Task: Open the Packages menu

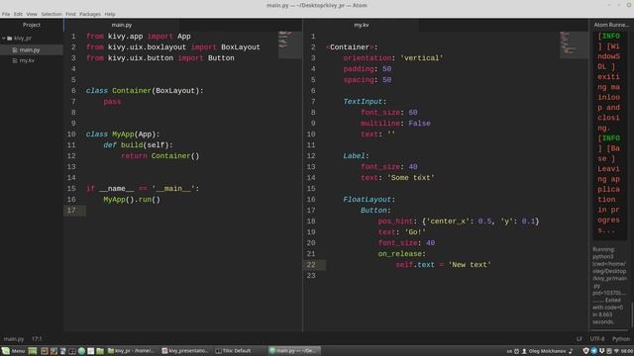Action: (x=90, y=14)
